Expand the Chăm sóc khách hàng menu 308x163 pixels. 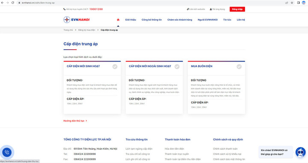(180, 20)
